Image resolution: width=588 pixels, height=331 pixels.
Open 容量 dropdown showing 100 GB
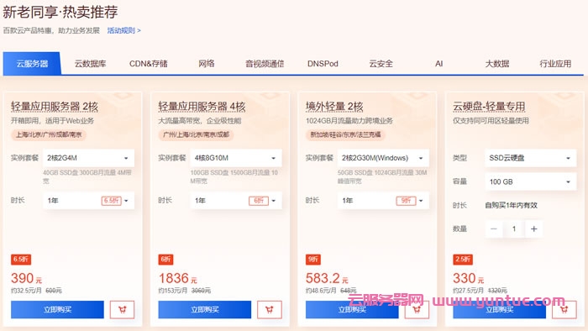531,181
